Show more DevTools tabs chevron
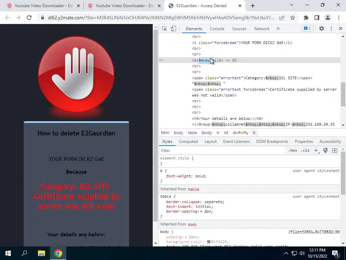 point(278,28)
